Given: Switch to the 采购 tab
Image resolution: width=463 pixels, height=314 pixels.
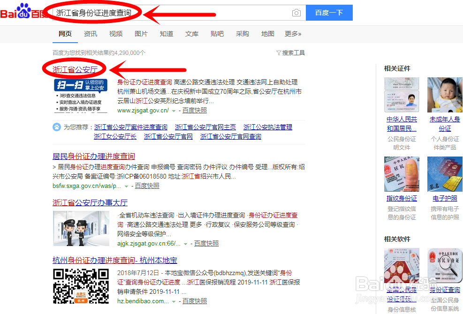Looking at the screenshot, I should point(242,34).
